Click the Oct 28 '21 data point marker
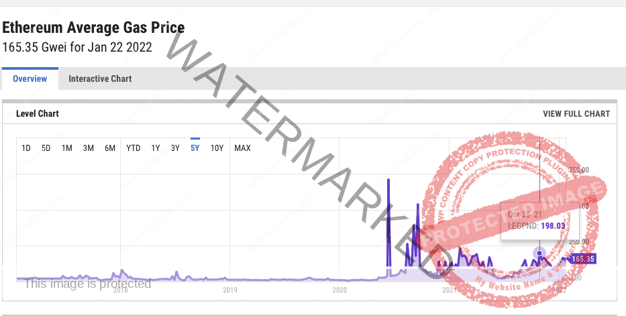 point(539,252)
